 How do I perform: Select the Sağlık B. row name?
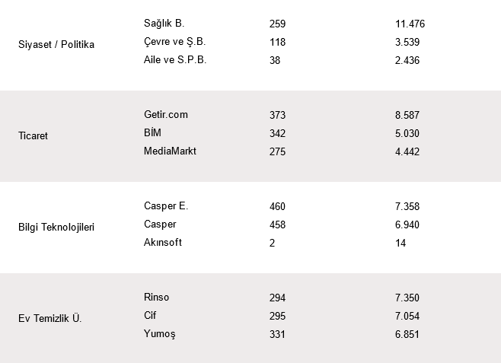(164, 24)
